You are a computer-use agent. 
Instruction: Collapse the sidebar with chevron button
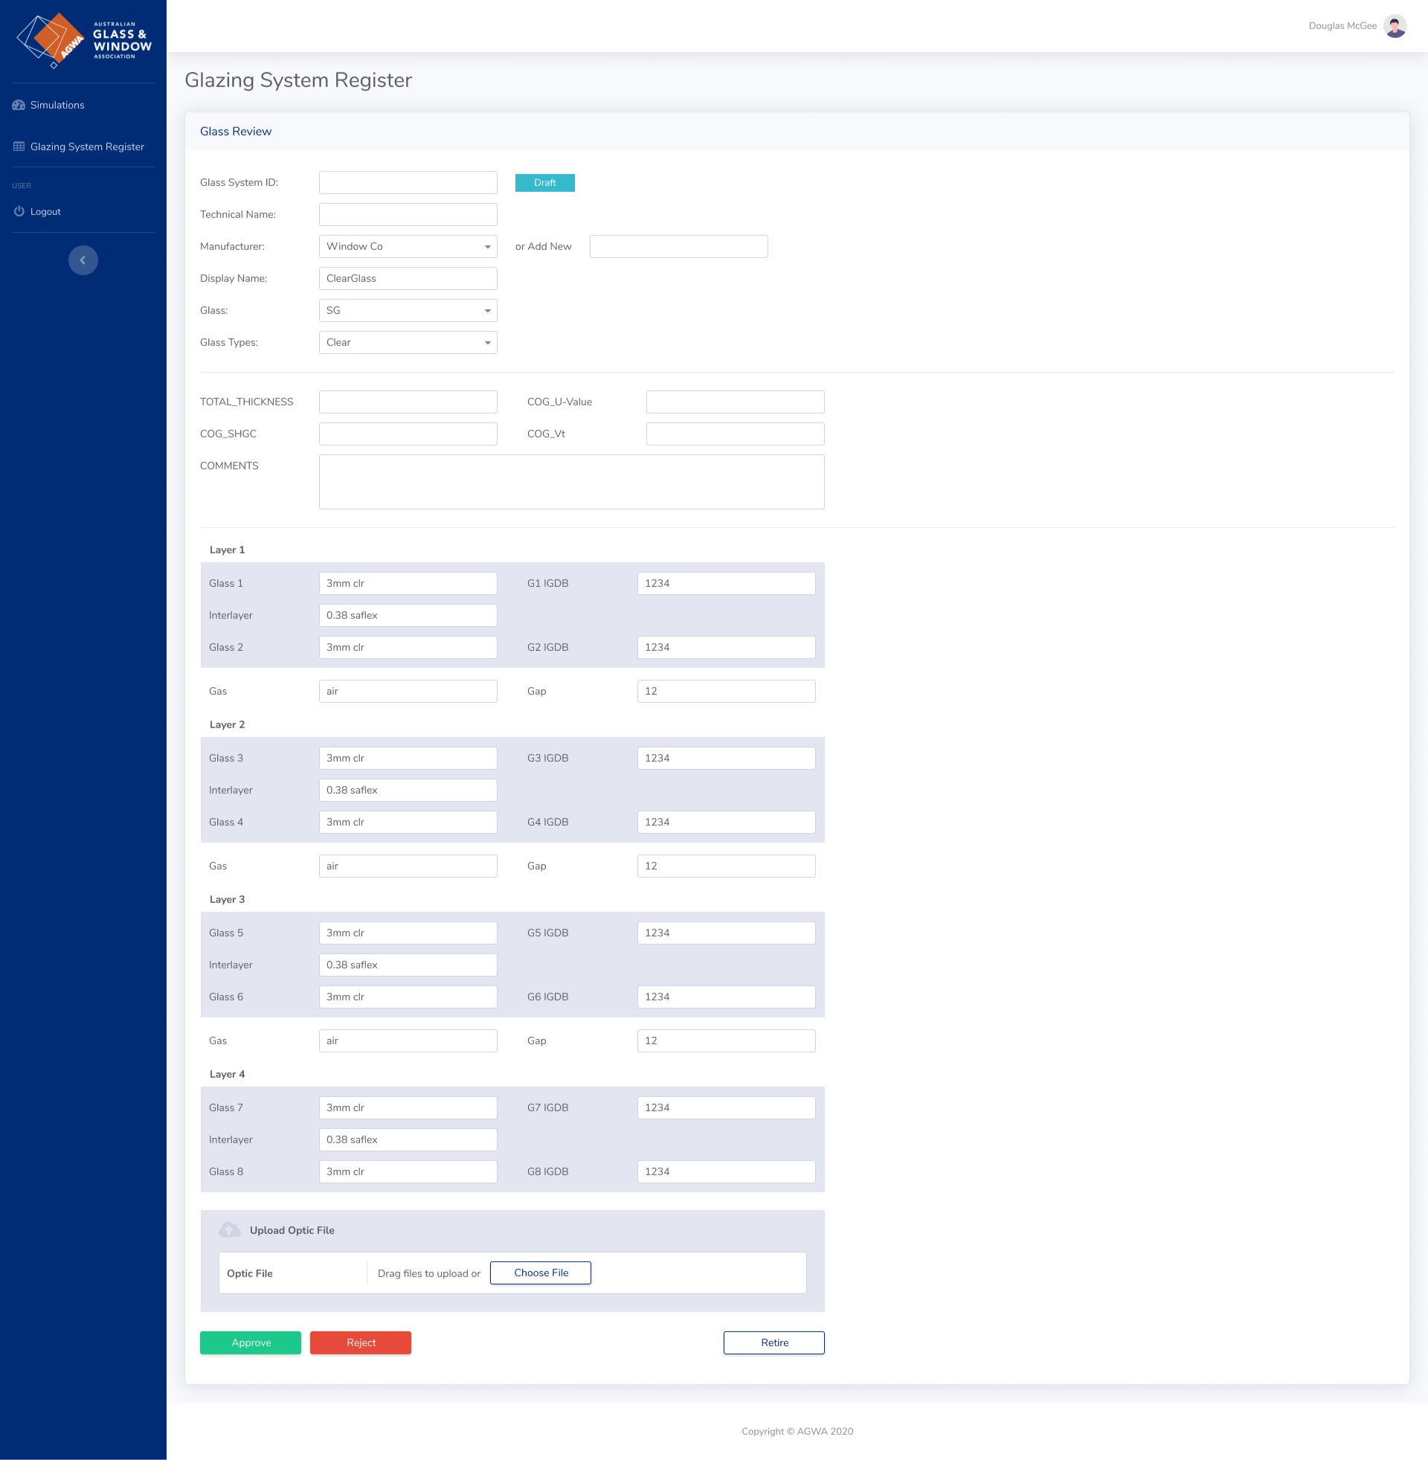83,260
